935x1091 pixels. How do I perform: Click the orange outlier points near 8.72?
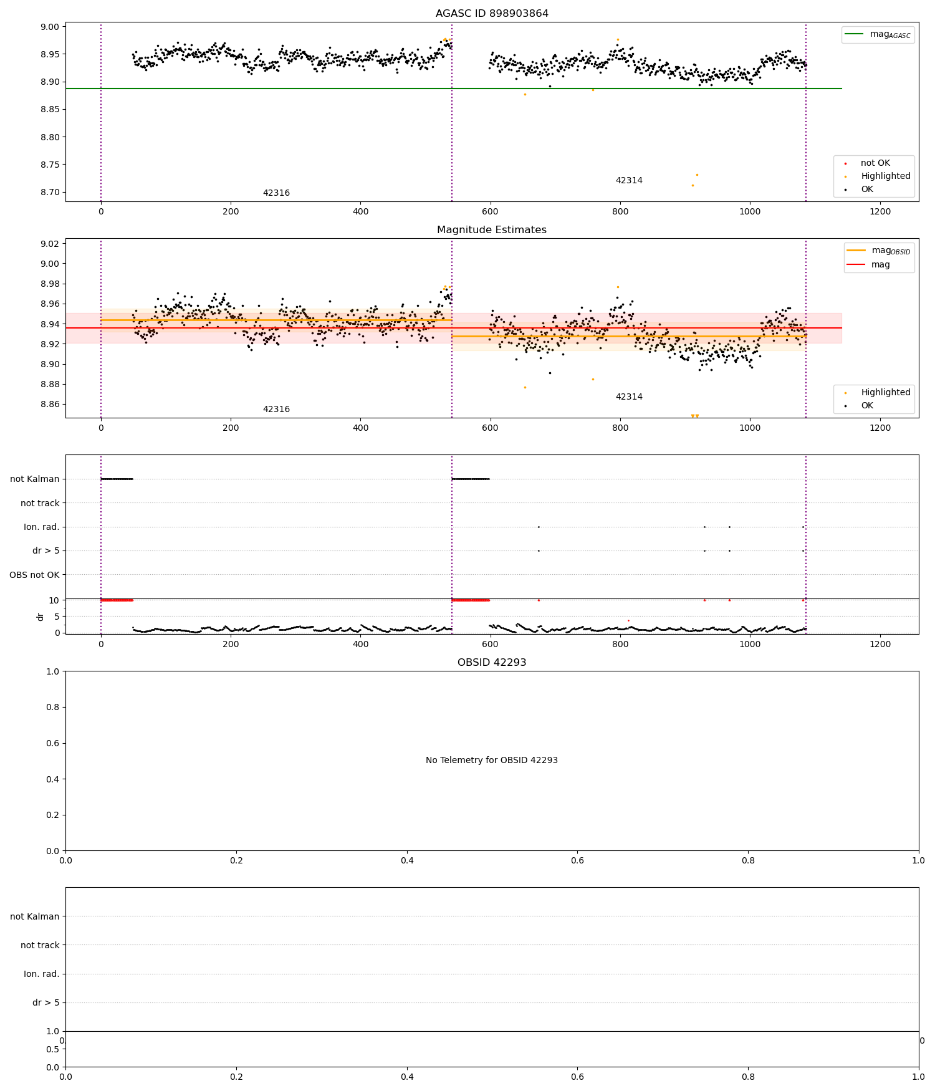pos(694,180)
